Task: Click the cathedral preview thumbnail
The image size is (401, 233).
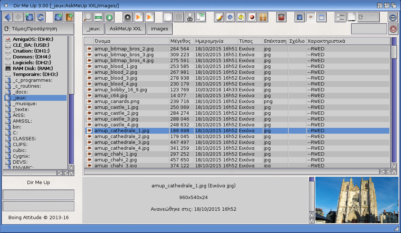Action: point(356,200)
